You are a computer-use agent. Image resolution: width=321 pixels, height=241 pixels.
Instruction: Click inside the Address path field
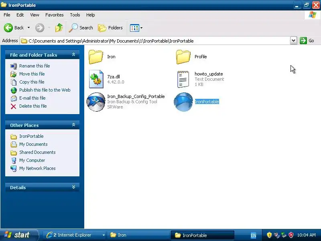tap(156, 41)
